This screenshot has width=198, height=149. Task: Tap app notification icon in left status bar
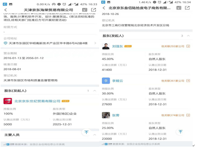click(5, 4)
